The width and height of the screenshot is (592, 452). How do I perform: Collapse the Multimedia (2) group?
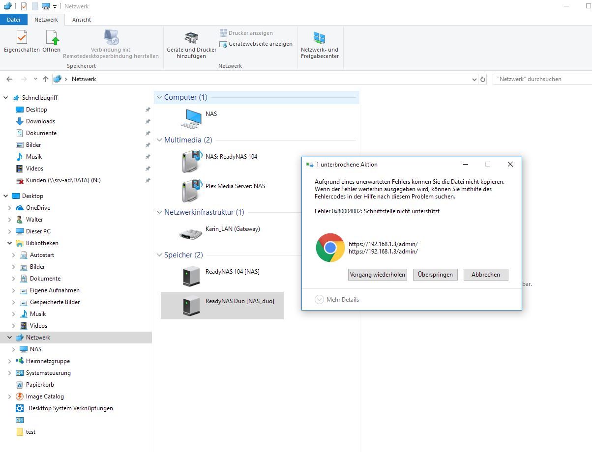pos(158,140)
